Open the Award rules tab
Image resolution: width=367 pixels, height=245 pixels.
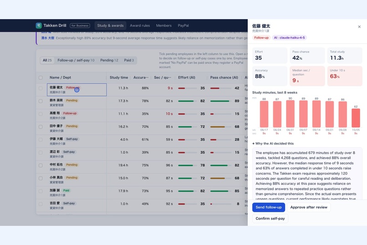(140, 26)
